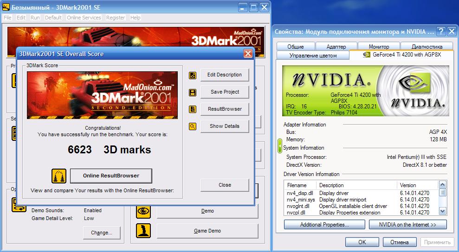The width and height of the screenshot is (459, 252).
Task: Launch the Online ResultBrowser button
Action: 111,176
